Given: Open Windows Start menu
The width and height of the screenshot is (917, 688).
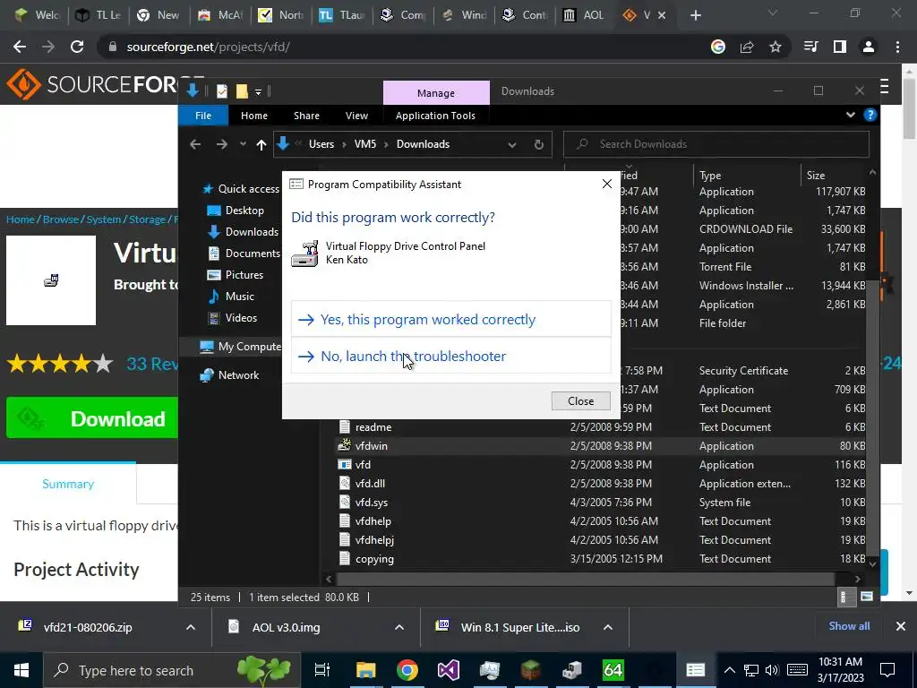Looking at the screenshot, I should 21,670.
